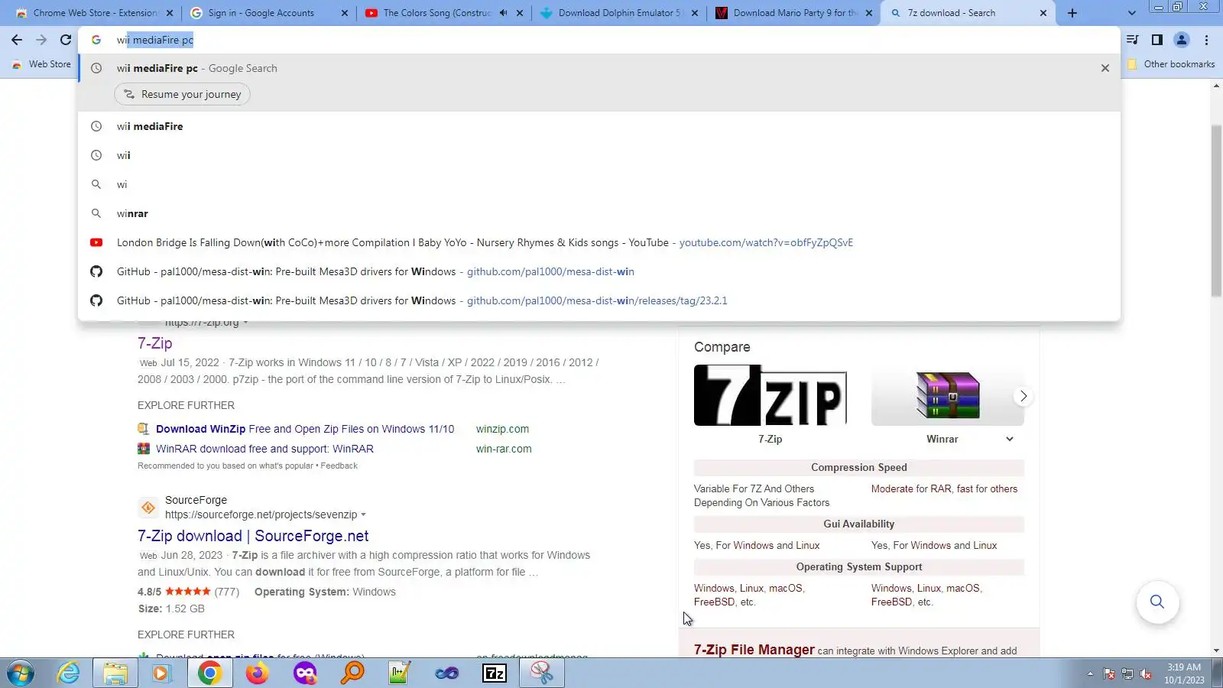Click the browser forward arrow
The image size is (1223, 688).
click(41, 40)
